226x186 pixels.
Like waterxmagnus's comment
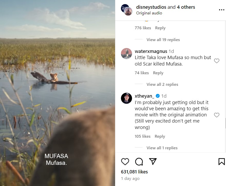(217, 61)
